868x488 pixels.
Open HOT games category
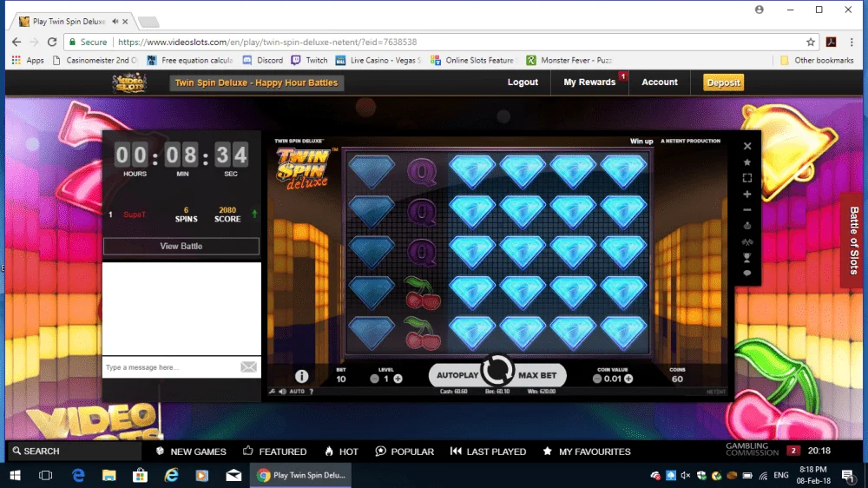(341, 452)
